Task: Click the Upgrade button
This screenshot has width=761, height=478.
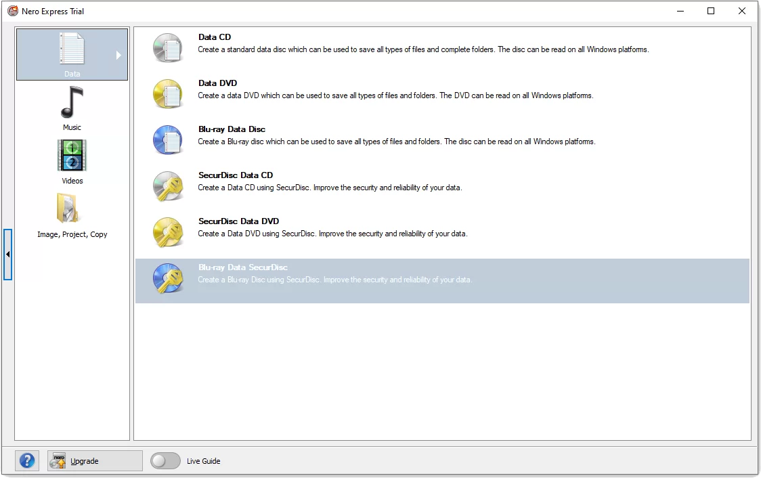Action: (95, 460)
